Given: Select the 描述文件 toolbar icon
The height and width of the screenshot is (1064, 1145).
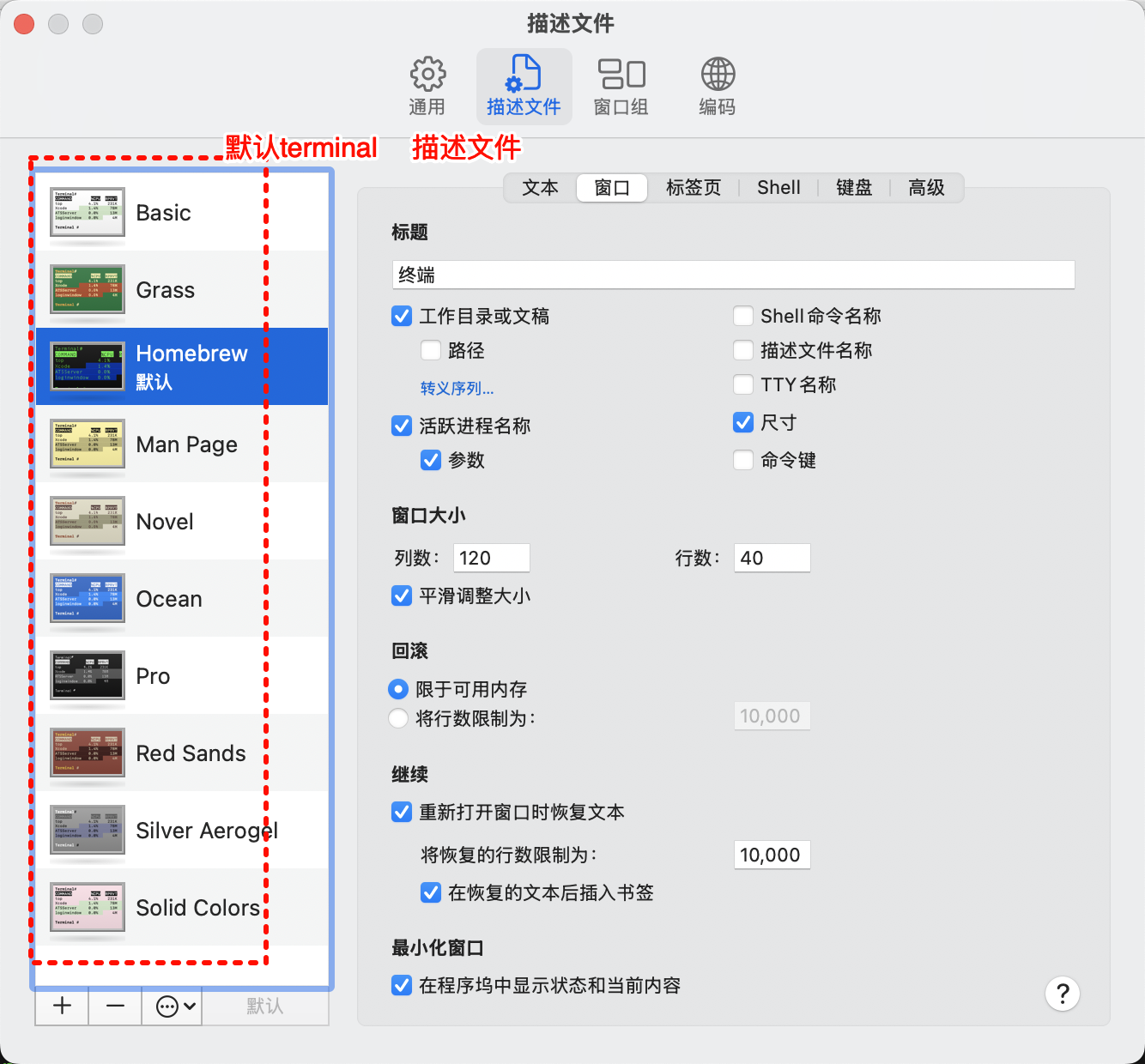Looking at the screenshot, I should (524, 84).
